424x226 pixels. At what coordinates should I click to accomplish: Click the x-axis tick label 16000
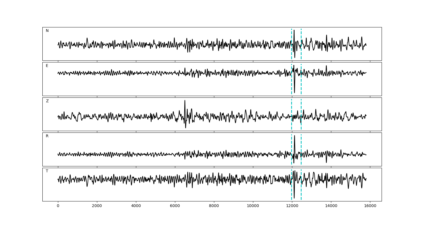pos(370,206)
